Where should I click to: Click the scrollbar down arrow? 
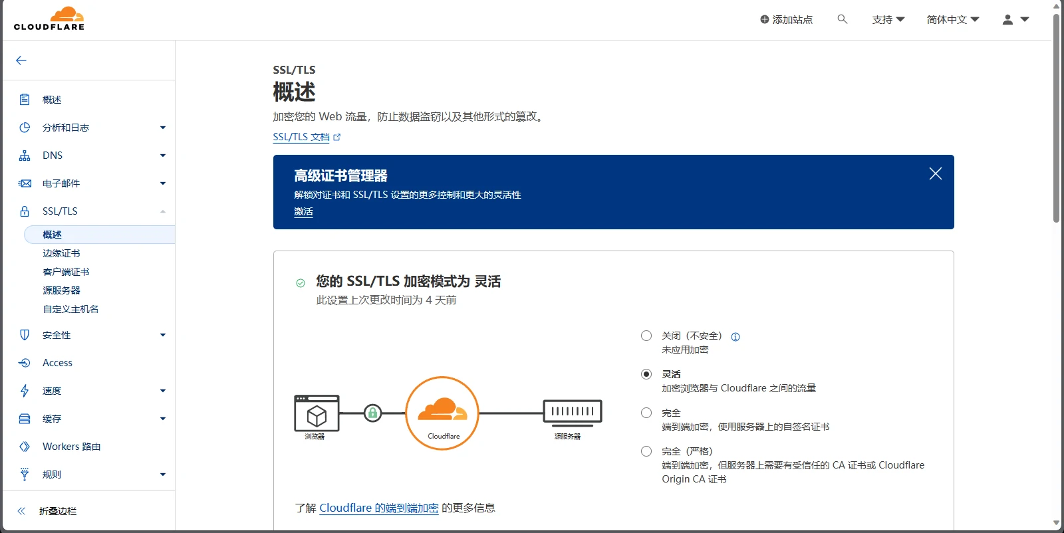tap(1057, 524)
